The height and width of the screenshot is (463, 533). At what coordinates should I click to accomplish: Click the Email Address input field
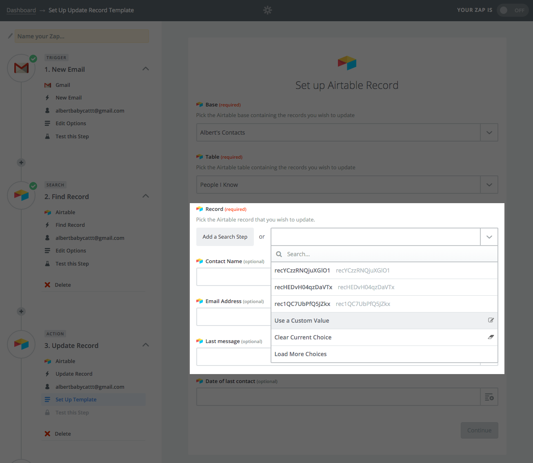pyautogui.click(x=234, y=317)
